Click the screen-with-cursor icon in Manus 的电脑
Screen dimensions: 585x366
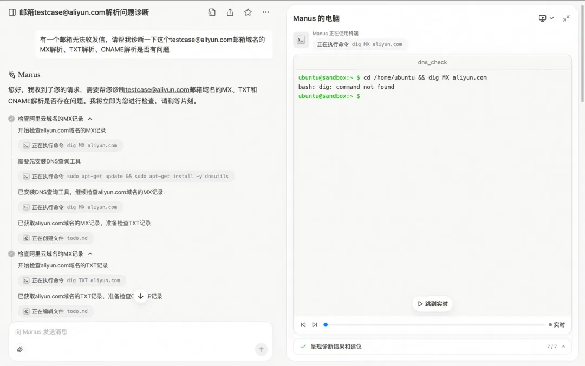[x=541, y=18]
